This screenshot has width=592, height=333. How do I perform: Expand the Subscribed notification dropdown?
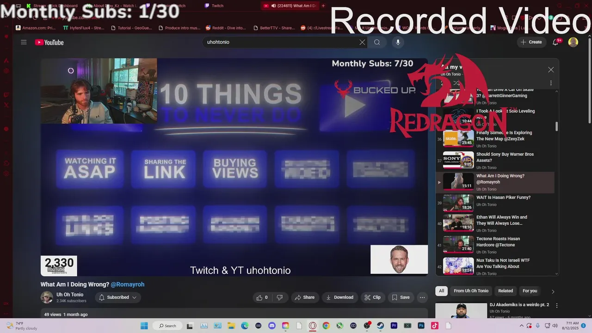(x=118, y=297)
